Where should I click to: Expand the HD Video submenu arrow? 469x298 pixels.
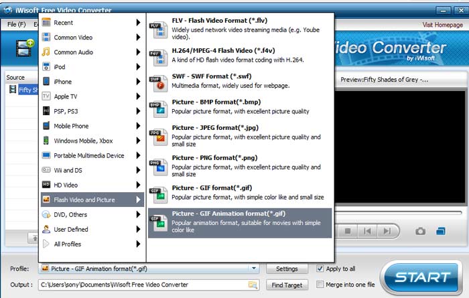138,185
